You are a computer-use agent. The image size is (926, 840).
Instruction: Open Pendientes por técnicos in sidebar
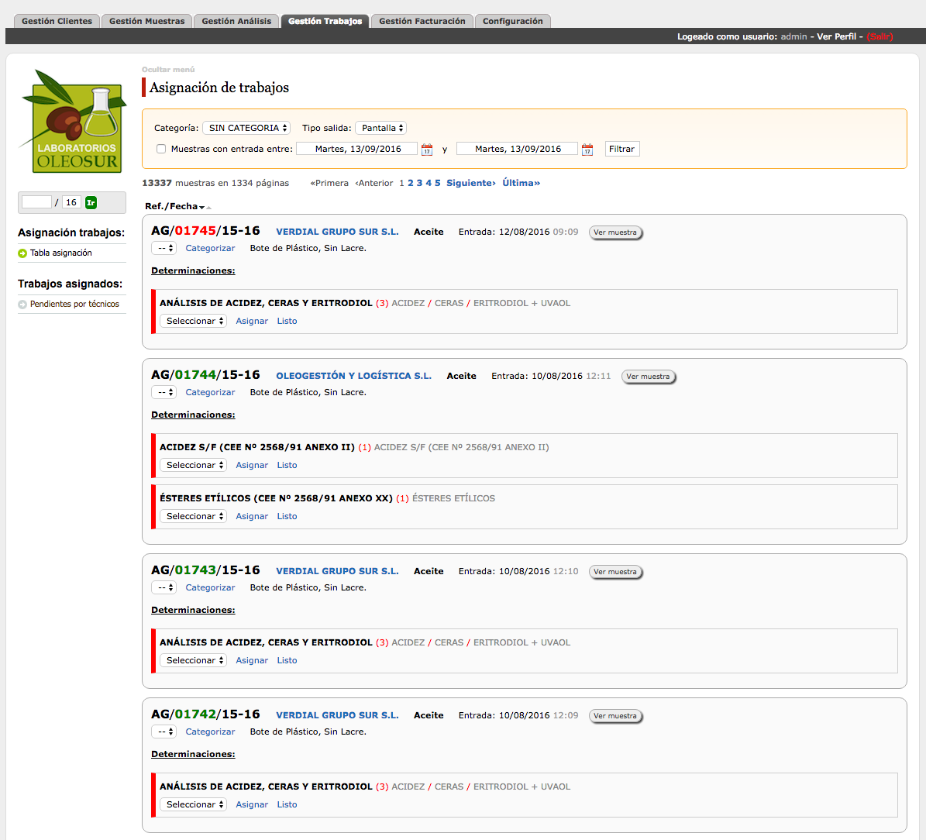click(74, 305)
